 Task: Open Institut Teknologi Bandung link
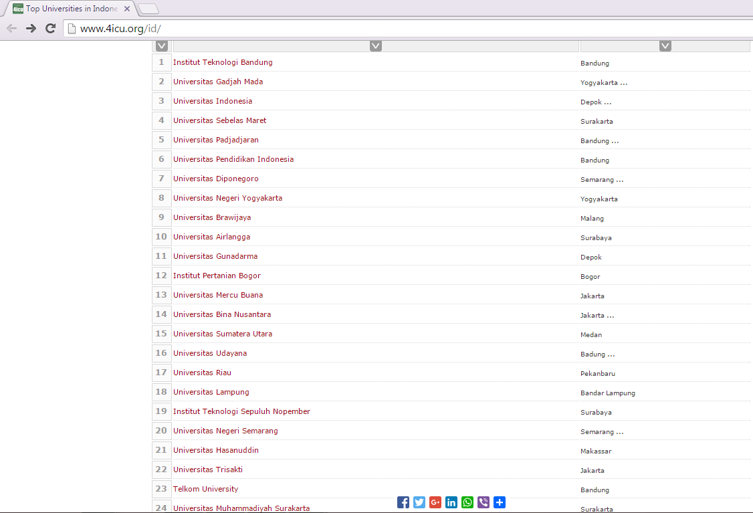pos(223,62)
